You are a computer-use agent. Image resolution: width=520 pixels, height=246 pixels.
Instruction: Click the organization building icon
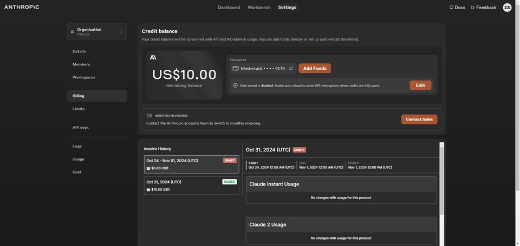(x=73, y=32)
